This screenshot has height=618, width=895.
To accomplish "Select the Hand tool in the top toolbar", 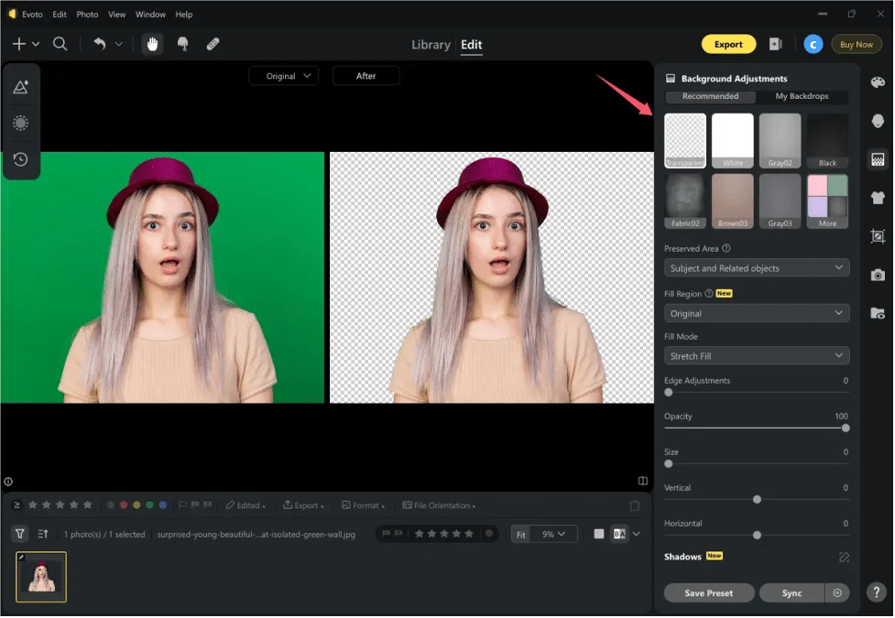I will pyautogui.click(x=153, y=43).
